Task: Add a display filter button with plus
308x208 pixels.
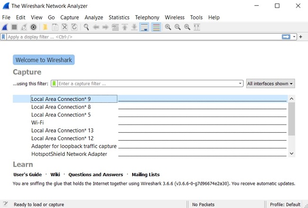Action: (300, 37)
